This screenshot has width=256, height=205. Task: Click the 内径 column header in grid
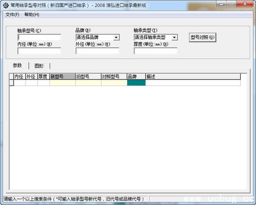pyautogui.click(x=19, y=77)
